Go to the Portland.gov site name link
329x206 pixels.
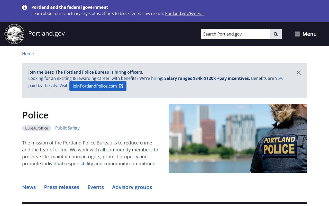tap(47, 33)
